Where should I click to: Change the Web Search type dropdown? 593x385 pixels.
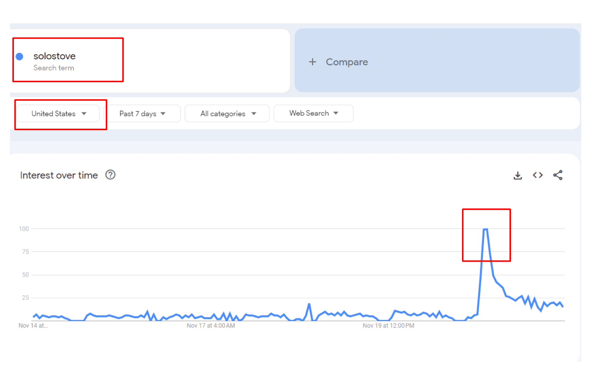click(x=314, y=113)
